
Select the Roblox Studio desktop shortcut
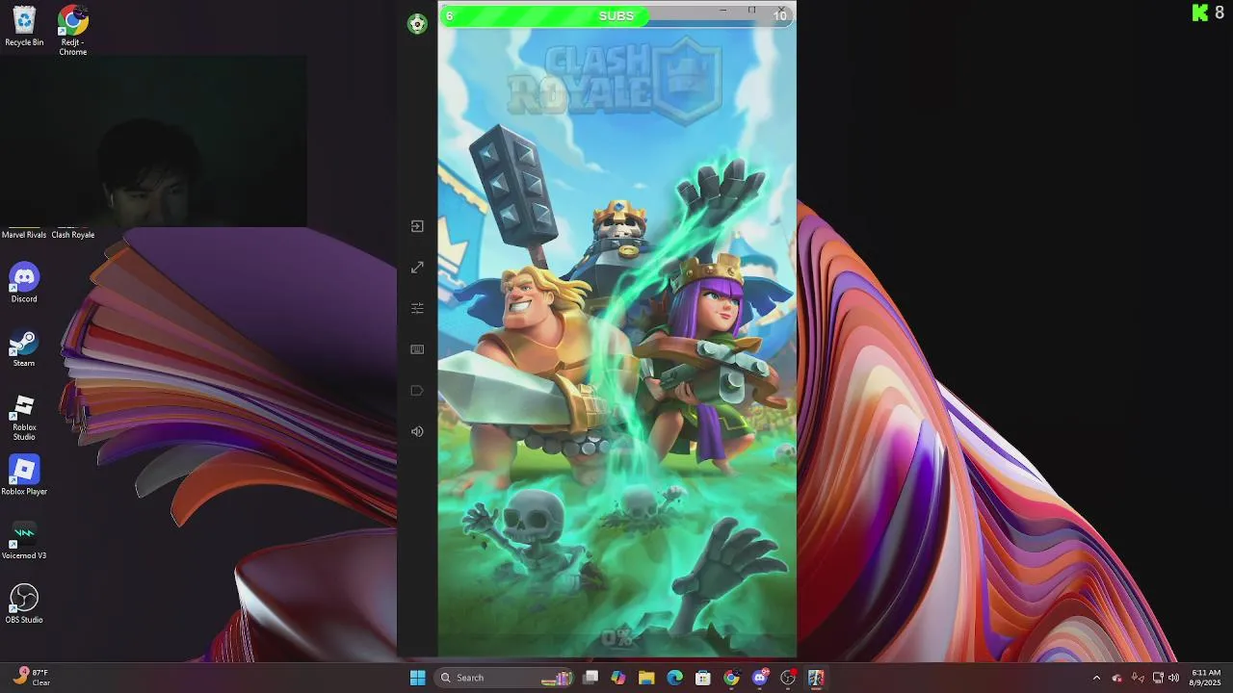24,417
